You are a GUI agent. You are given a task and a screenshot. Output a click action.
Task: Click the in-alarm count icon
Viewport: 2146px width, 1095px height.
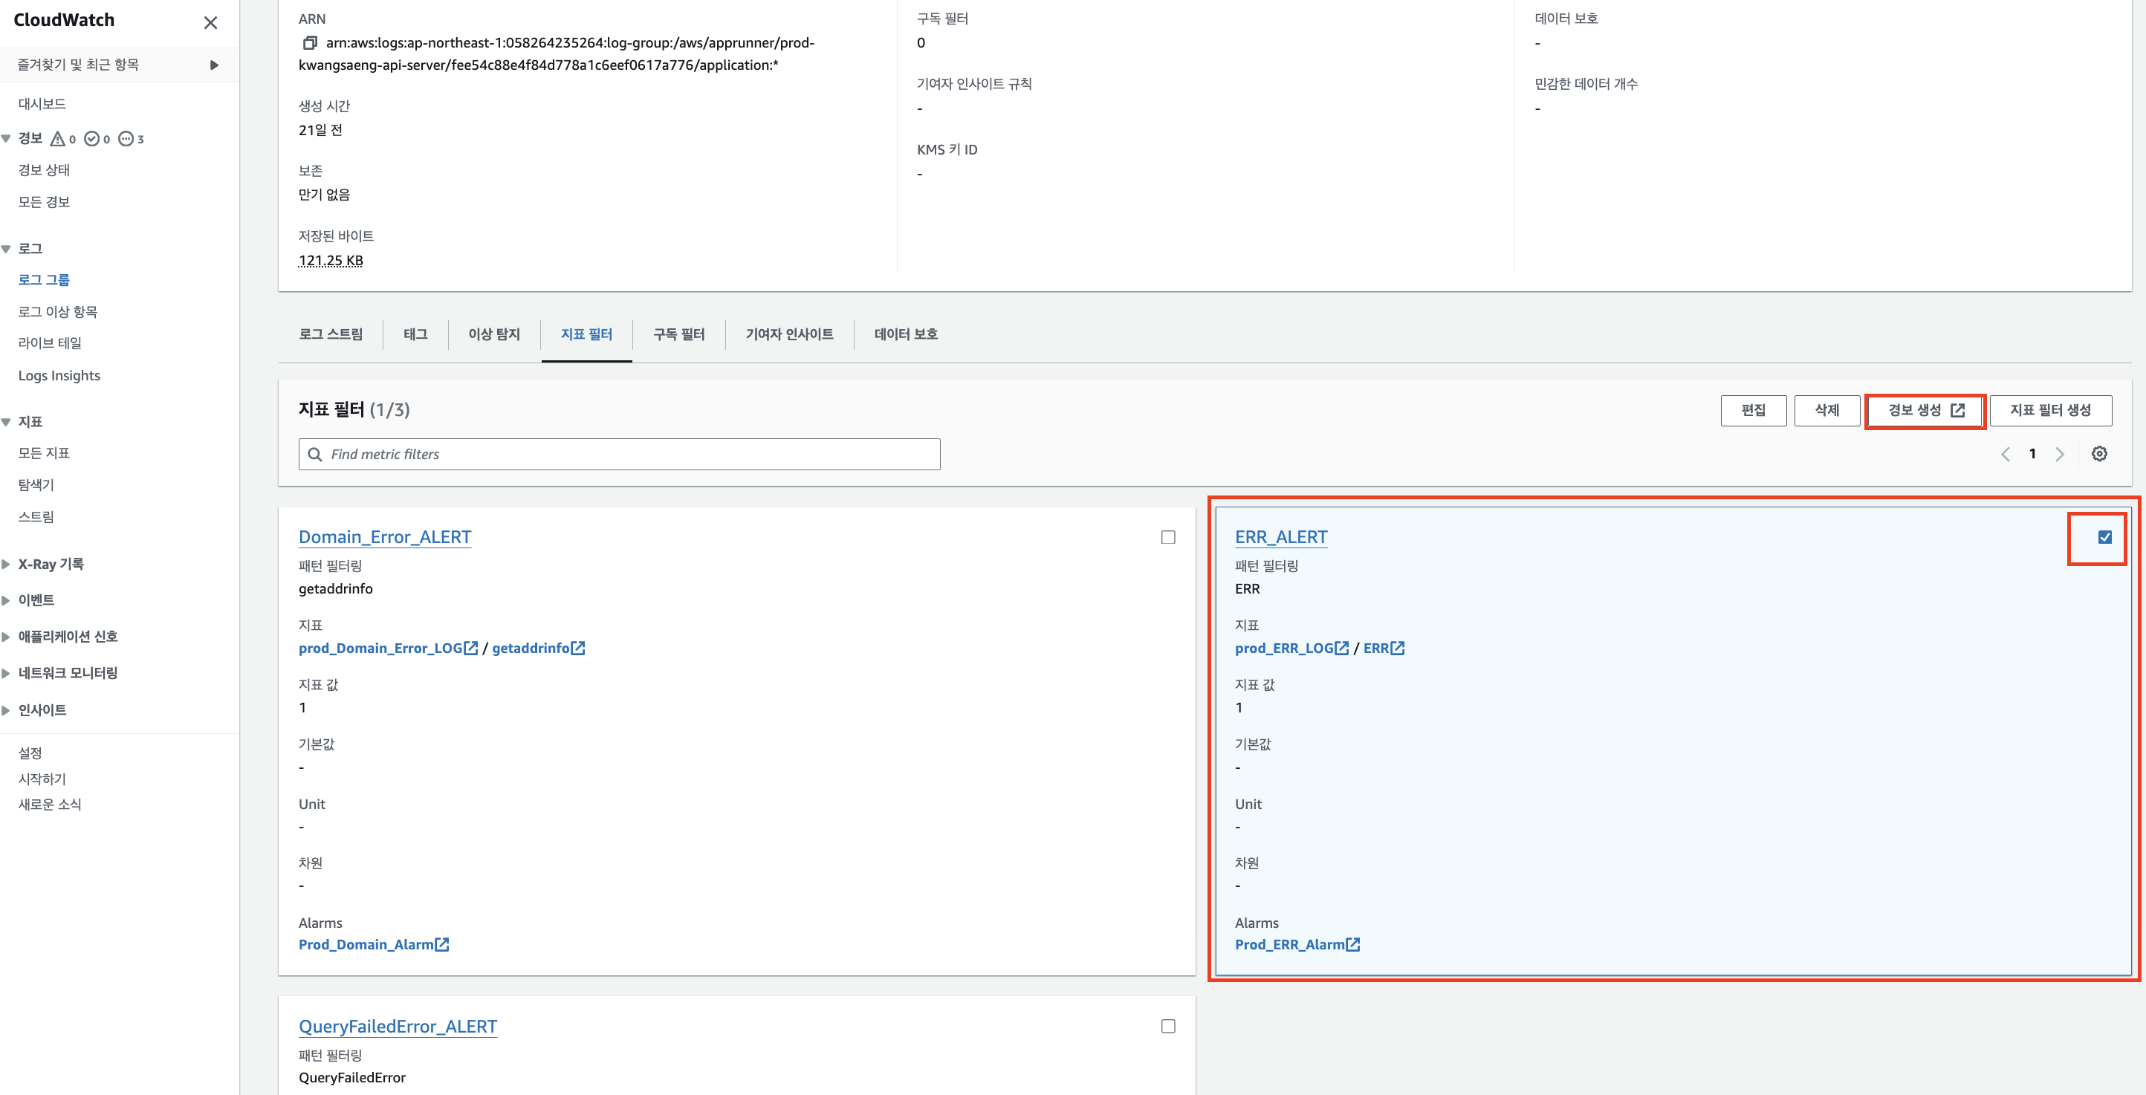coord(57,138)
